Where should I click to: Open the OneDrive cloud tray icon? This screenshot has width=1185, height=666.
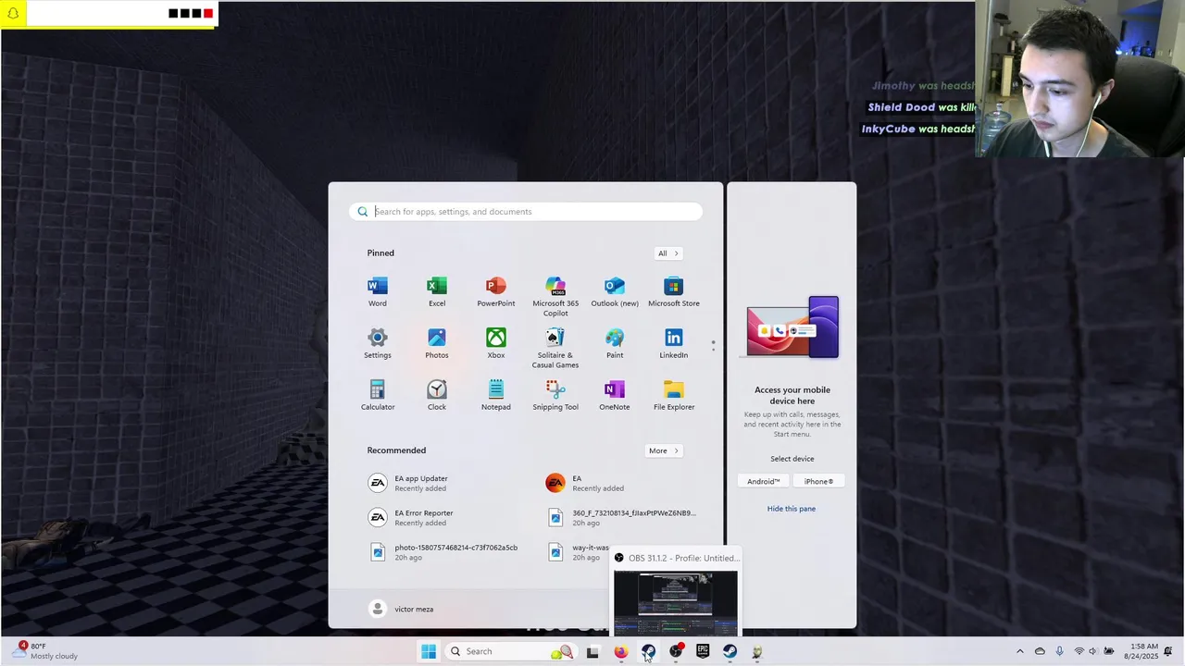click(x=1040, y=651)
